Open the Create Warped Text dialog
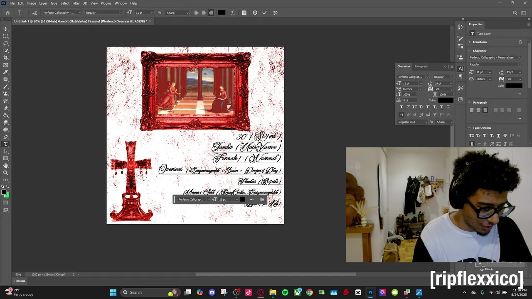Image resolution: width=532 pixels, height=299 pixels. point(233,12)
